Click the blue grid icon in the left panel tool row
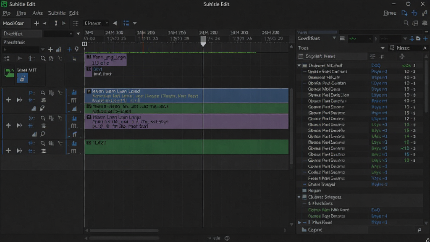The image size is (430, 242). (31, 58)
